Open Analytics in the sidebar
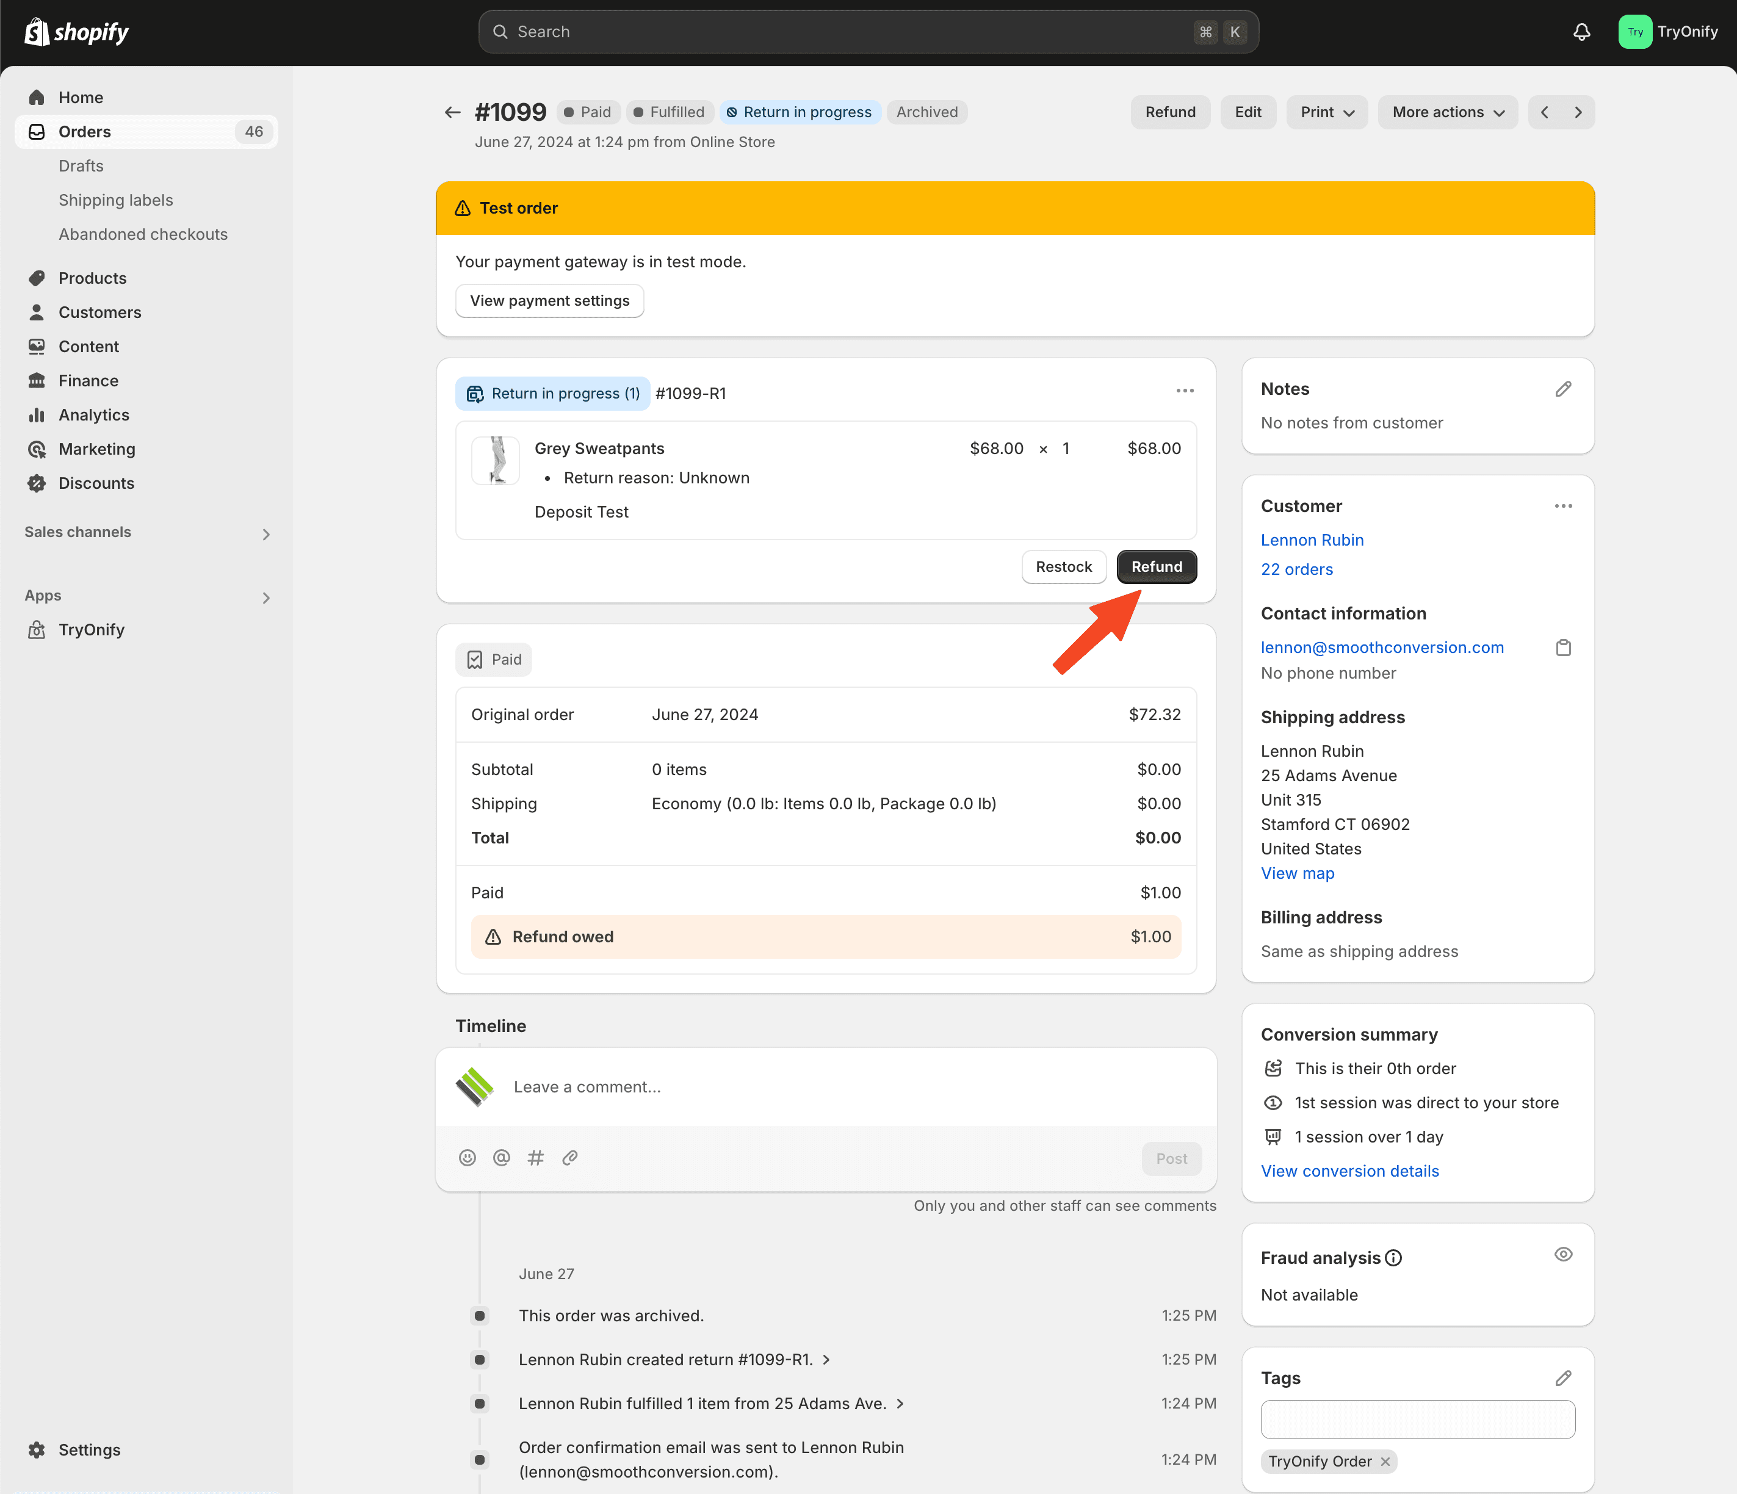The width and height of the screenshot is (1737, 1494). [x=94, y=415]
